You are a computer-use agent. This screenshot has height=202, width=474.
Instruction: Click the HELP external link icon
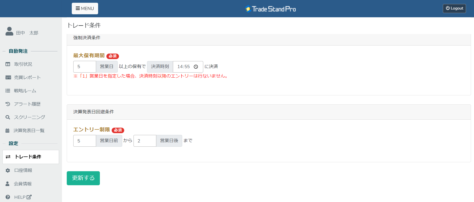point(29,197)
